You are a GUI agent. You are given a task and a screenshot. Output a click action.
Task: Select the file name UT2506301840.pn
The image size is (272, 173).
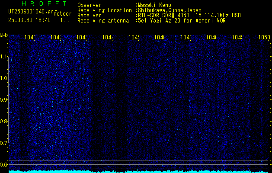(x=31, y=12)
